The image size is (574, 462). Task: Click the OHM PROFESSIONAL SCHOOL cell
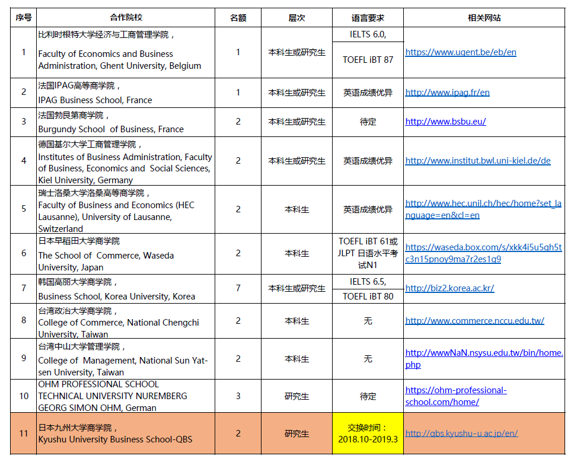click(126, 396)
